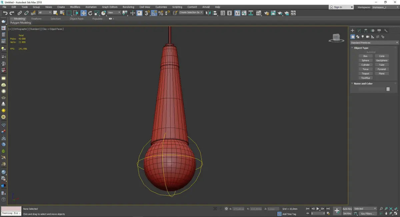Activate Select and Scale tool
400x217 pixels.
pyautogui.click(x=97, y=13)
